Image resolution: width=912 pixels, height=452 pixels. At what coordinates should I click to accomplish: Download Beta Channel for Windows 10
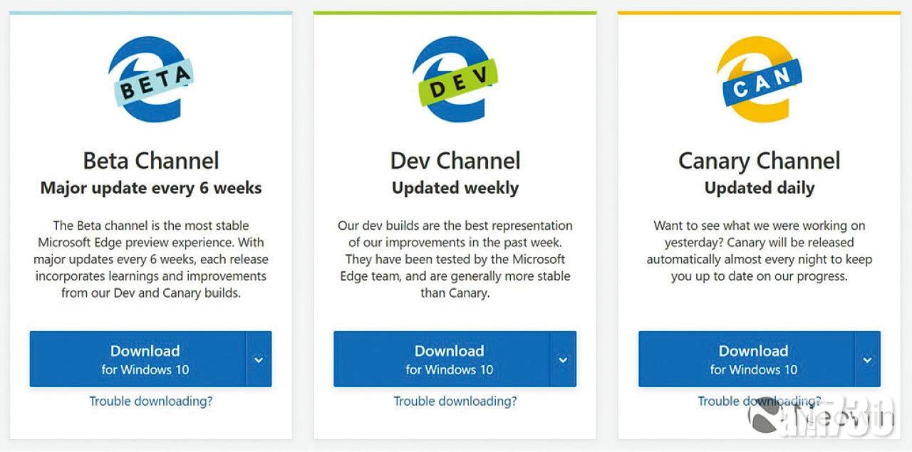[138, 359]
